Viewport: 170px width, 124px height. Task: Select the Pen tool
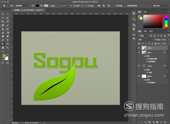3,40
